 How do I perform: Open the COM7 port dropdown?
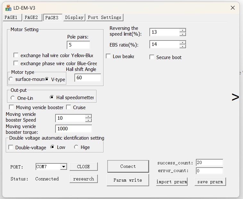[x=63, y=167]
